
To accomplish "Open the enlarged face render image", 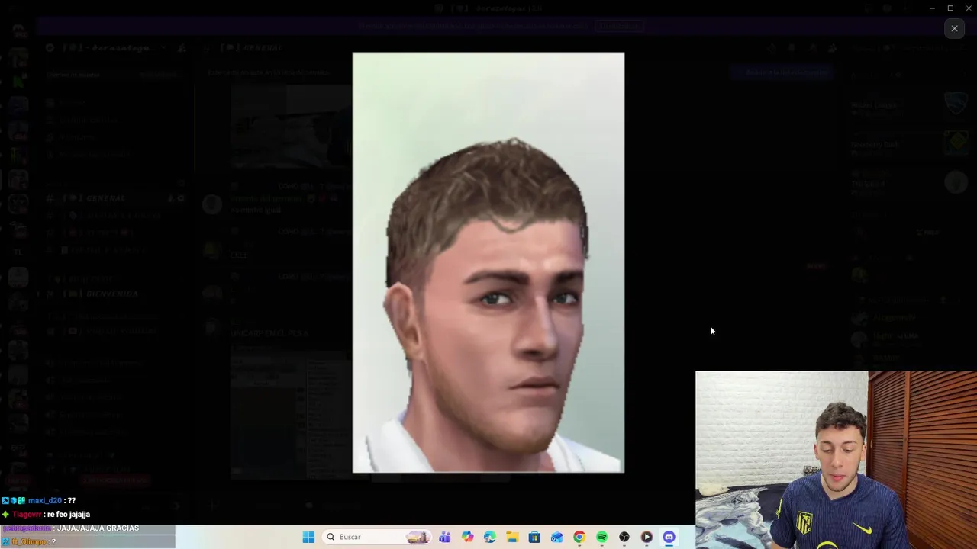I will (488, 262).
